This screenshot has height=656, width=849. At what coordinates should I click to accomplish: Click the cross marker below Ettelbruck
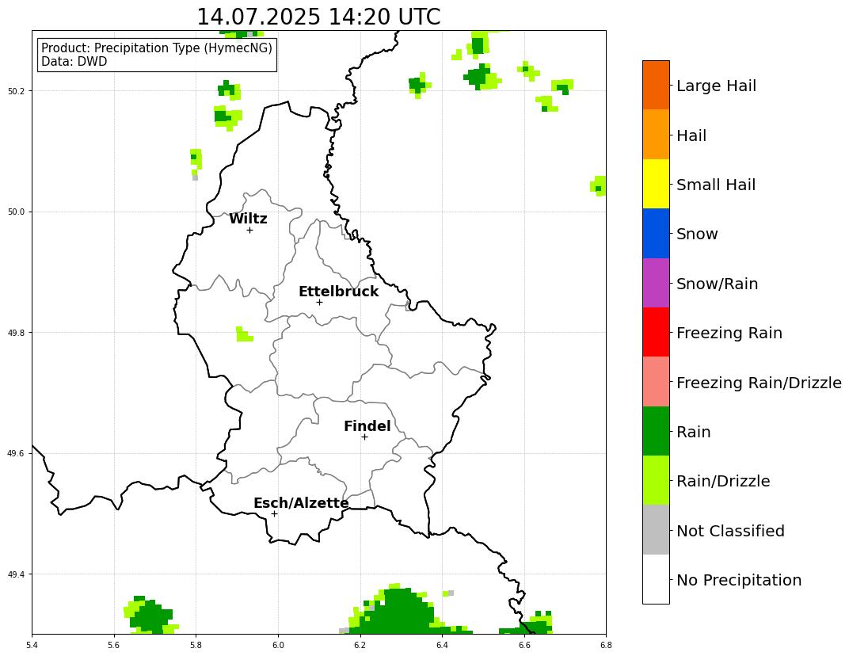tap(319, 303)
